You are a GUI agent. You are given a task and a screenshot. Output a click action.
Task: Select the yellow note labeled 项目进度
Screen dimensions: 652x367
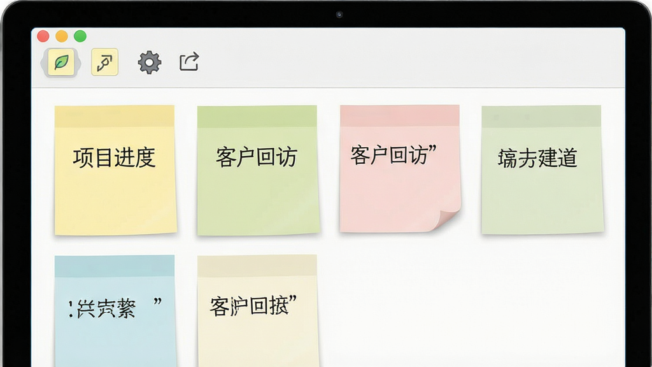pos(116,169)
